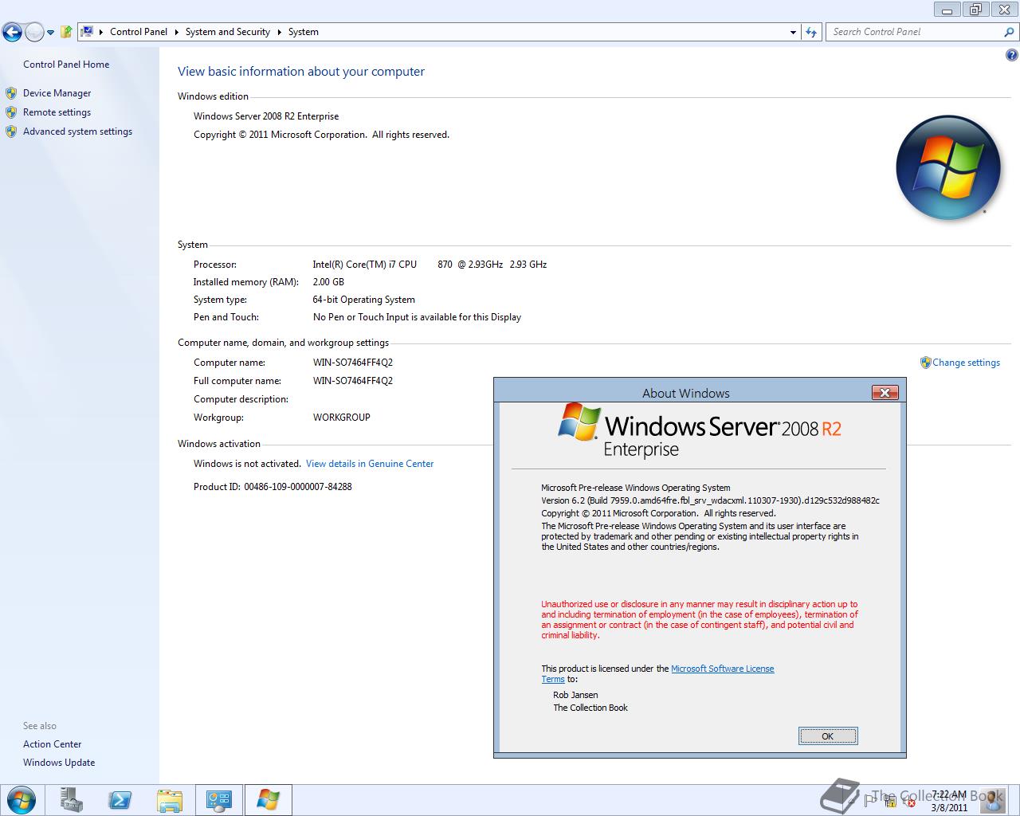Click the Intel Core i7 processor value
1020x816 pixels.
tap(430, 265)
